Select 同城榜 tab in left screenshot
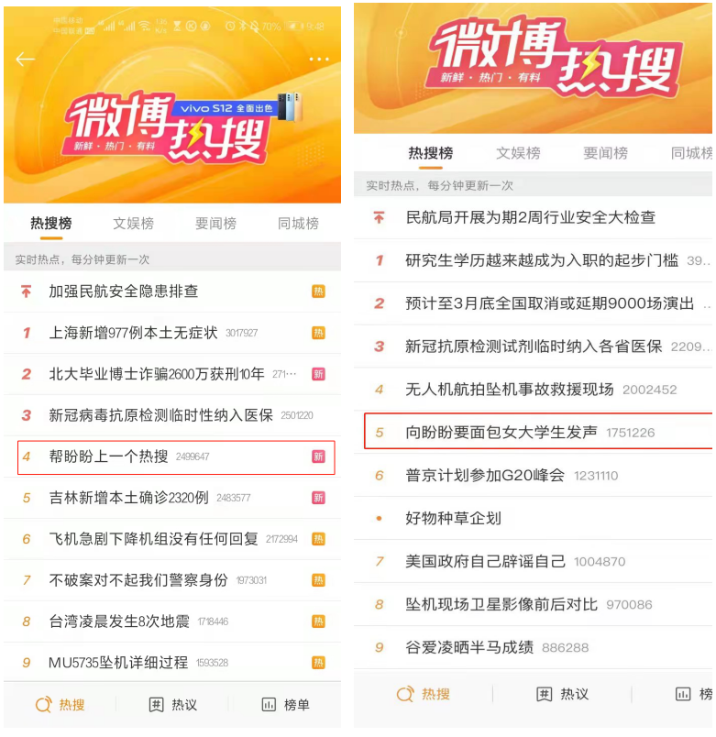 298,224
